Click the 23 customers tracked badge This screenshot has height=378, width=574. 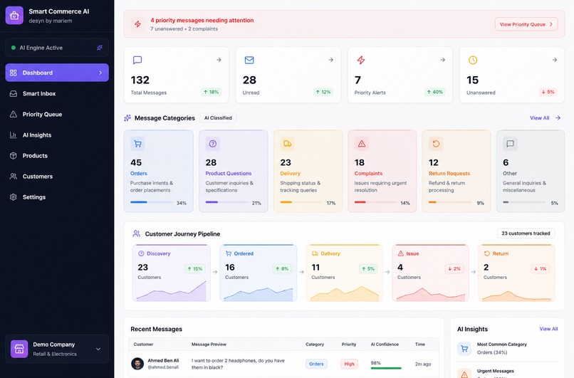coord(526,233)
